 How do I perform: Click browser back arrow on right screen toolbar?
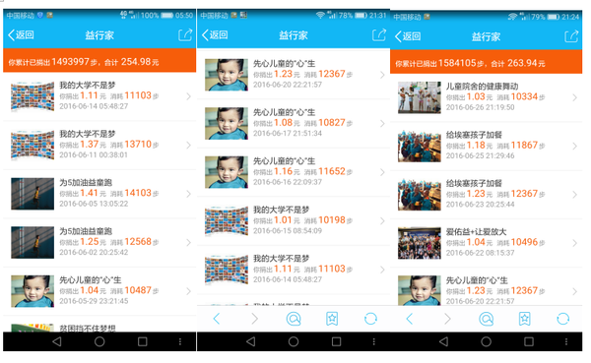[x=410, y=319]
